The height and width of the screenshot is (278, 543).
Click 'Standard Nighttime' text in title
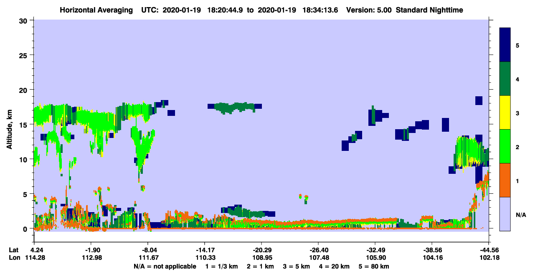(429, 10)
